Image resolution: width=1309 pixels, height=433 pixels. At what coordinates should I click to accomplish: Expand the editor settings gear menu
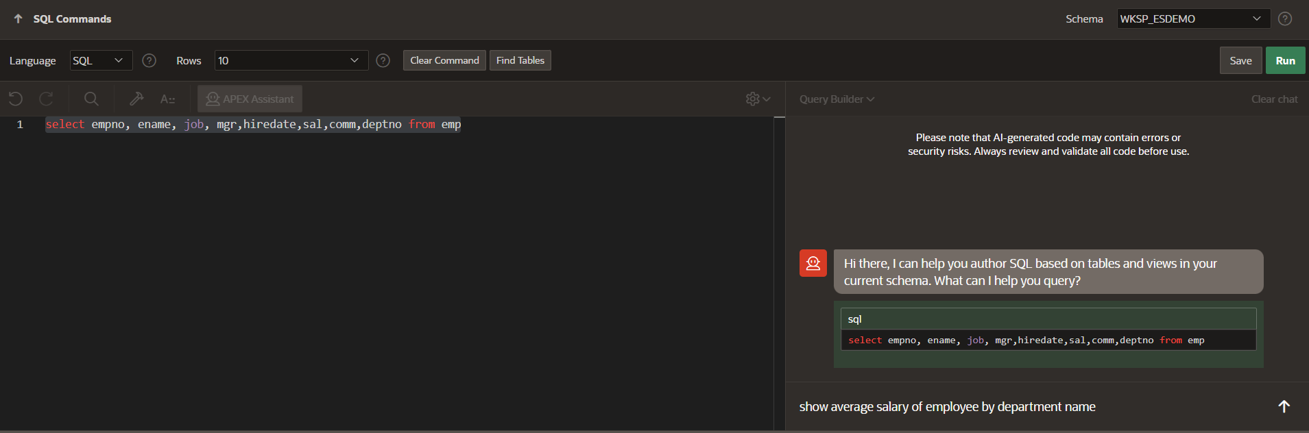(x=758, y=99)
